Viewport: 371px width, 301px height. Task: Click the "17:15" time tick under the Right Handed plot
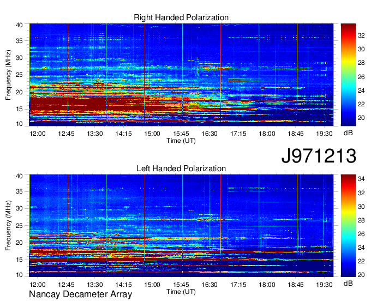pyautogui.click(x=238, y=134)
